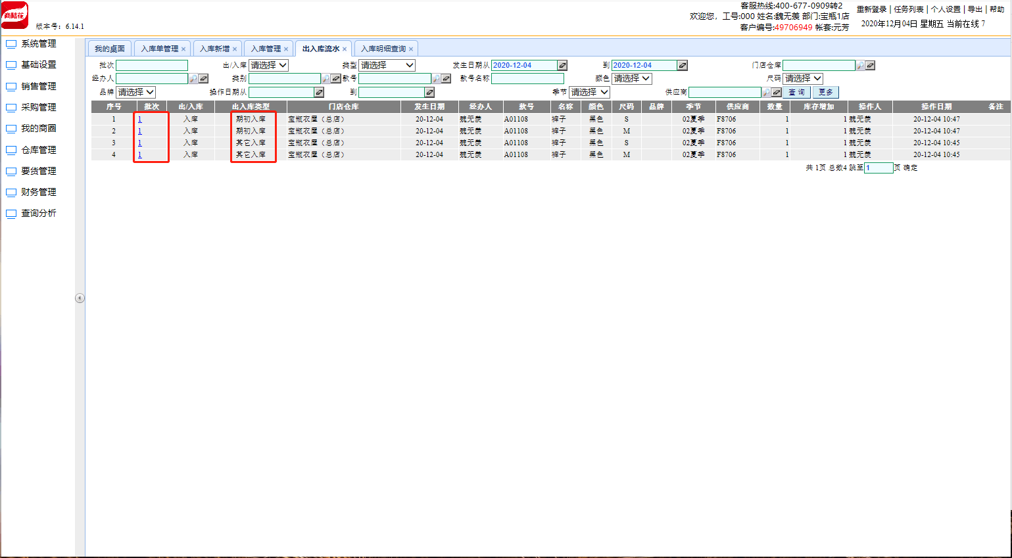The width and height of the screenshot is (1012, 558).
Task: Click the 类别 search magnifier icon
Action: pos(325,79)
